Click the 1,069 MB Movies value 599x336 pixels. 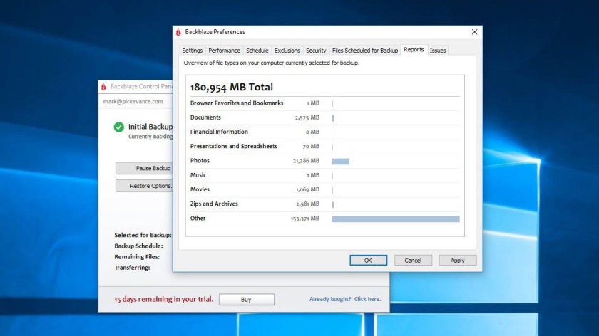[x=307, y=189]
